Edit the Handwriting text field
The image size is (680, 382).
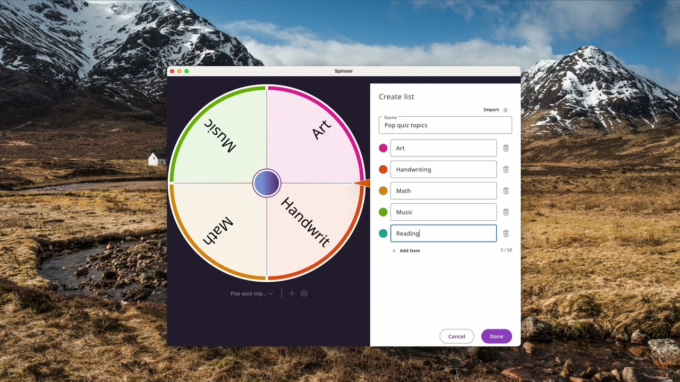[x=444, y=169]
